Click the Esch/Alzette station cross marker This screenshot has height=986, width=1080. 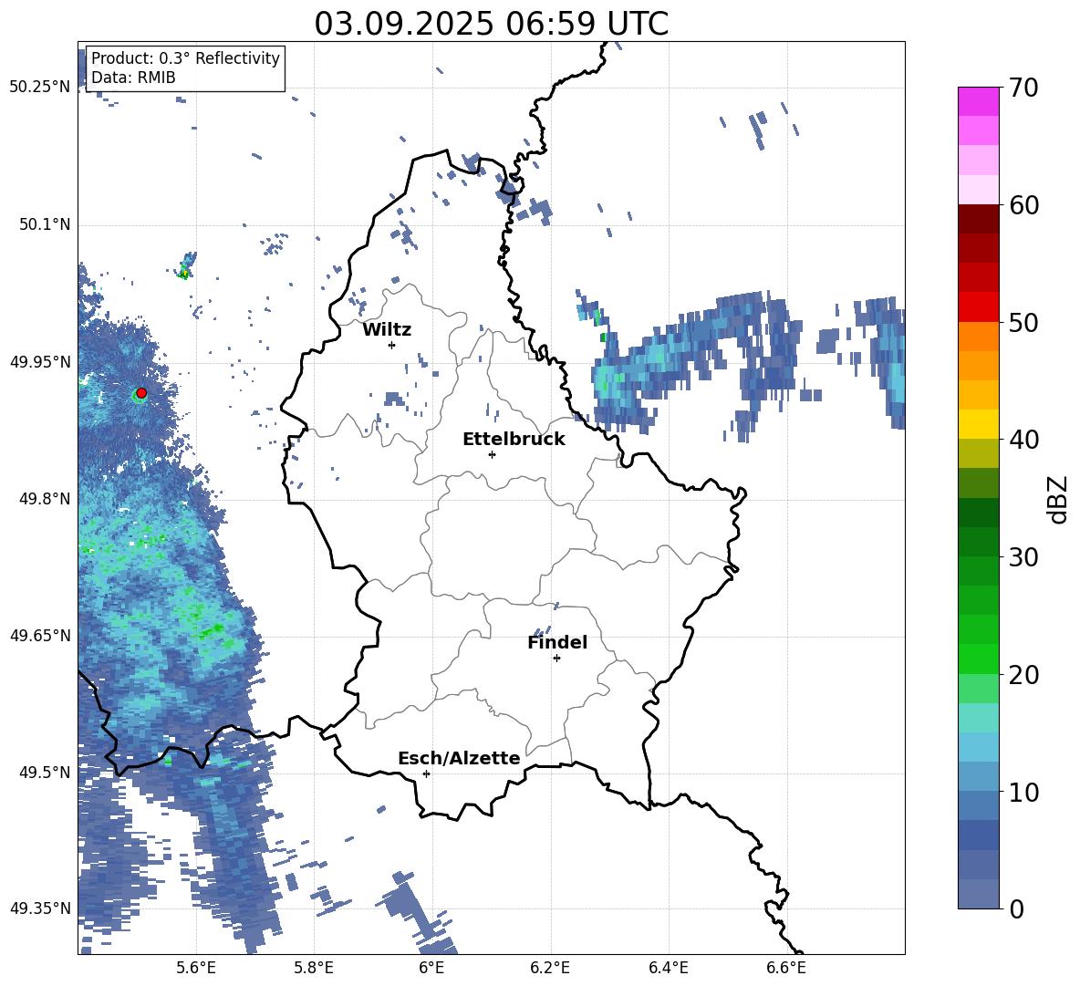tap(426, 773)
